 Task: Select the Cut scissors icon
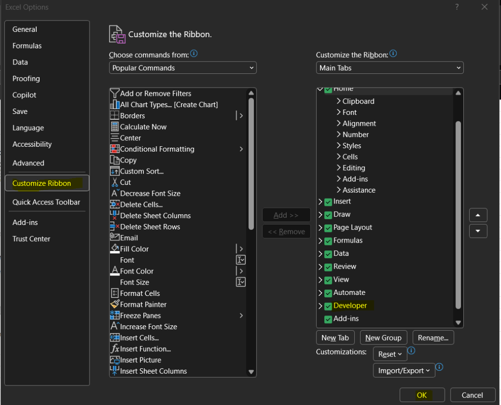coord(114,182)
